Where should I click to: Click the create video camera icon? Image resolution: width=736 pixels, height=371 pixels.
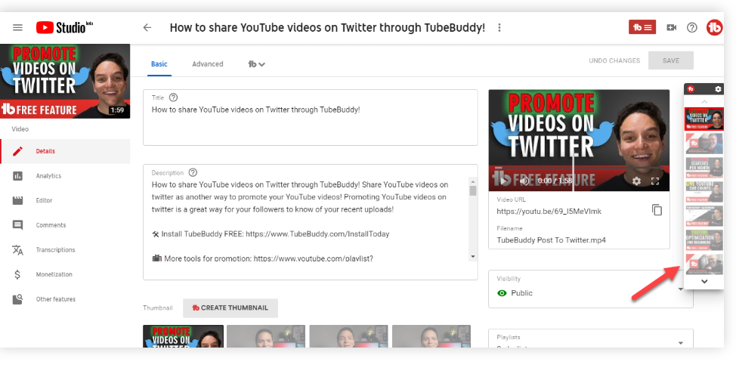(671, 28)
